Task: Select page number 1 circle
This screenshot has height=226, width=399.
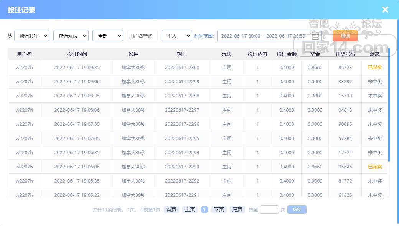Action: click(x=204, y=210)
